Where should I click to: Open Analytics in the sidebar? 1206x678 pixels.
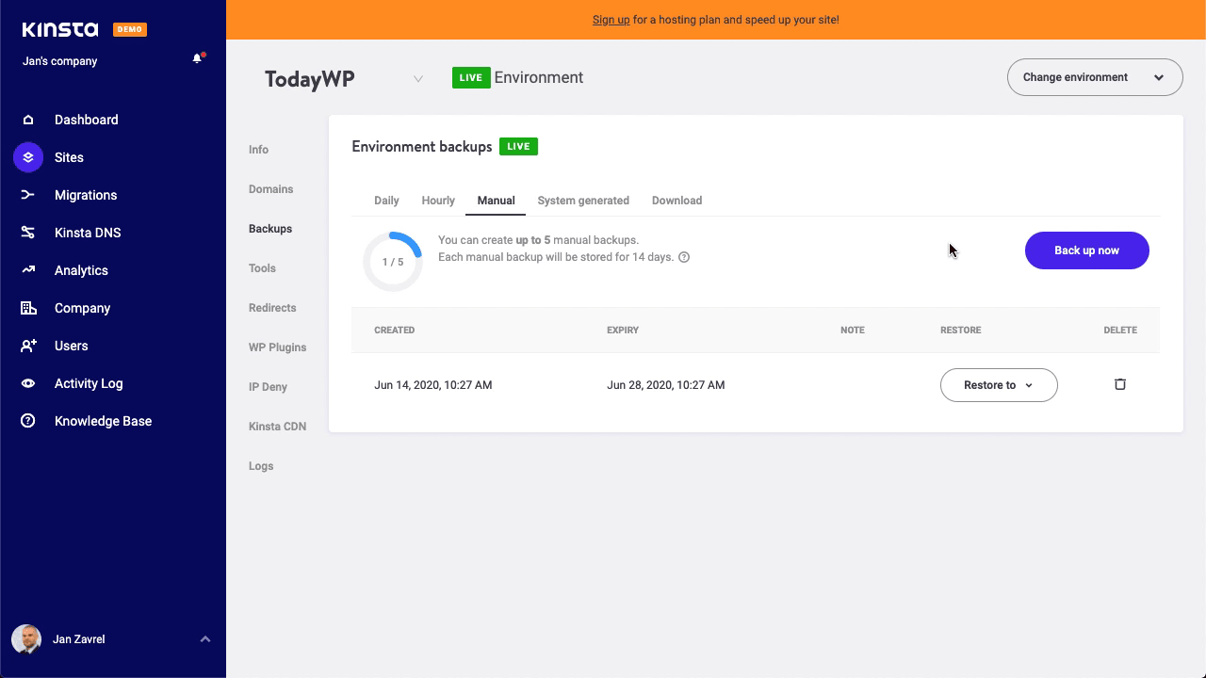pos(81,270)
